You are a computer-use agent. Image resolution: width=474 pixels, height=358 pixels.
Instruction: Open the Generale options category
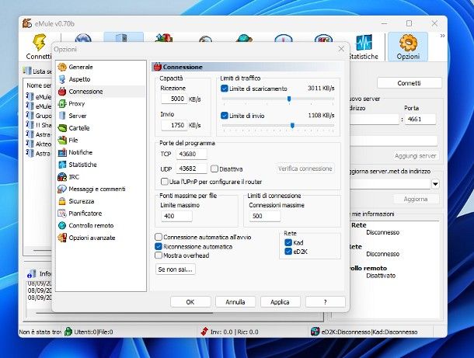(x=80, y=67)
